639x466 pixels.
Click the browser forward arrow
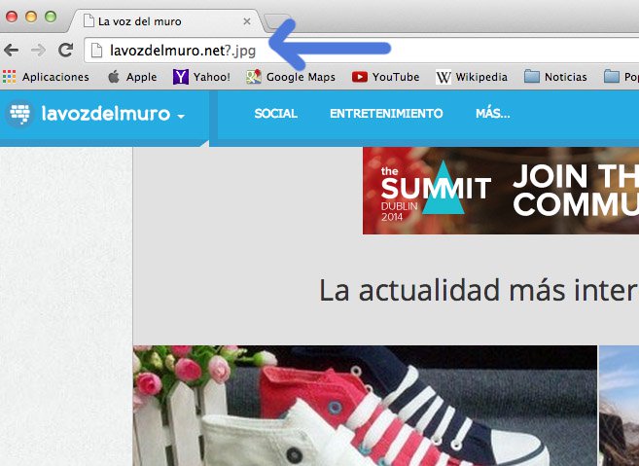tap(38, 51)
